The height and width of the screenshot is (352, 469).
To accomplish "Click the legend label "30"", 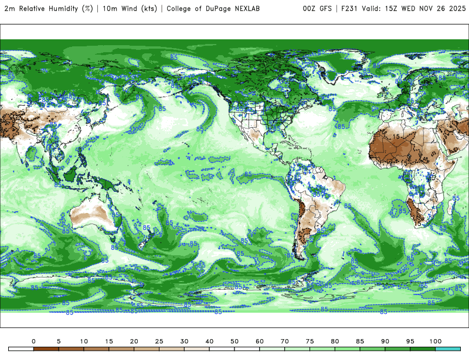I will click(x=184, y=341).
